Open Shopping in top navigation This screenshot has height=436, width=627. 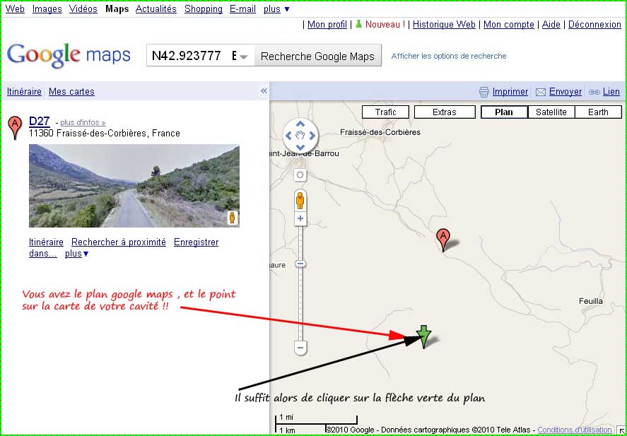click(204, 8)
